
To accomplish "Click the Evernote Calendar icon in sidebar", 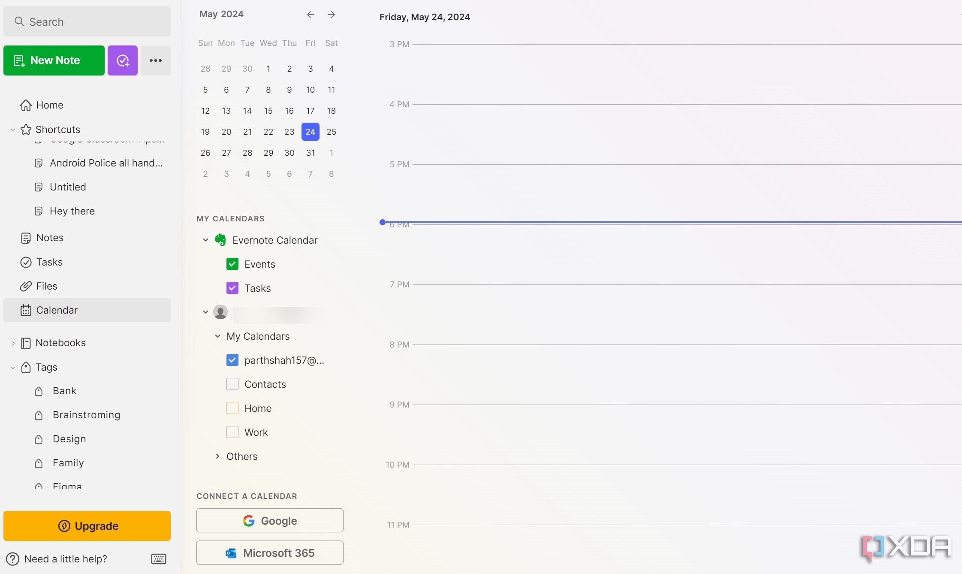I will tap(220, 241).
